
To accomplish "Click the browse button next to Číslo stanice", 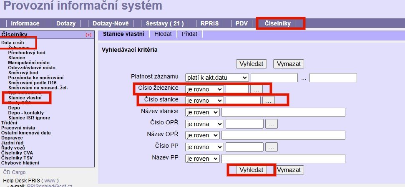I will click(269, 100).
